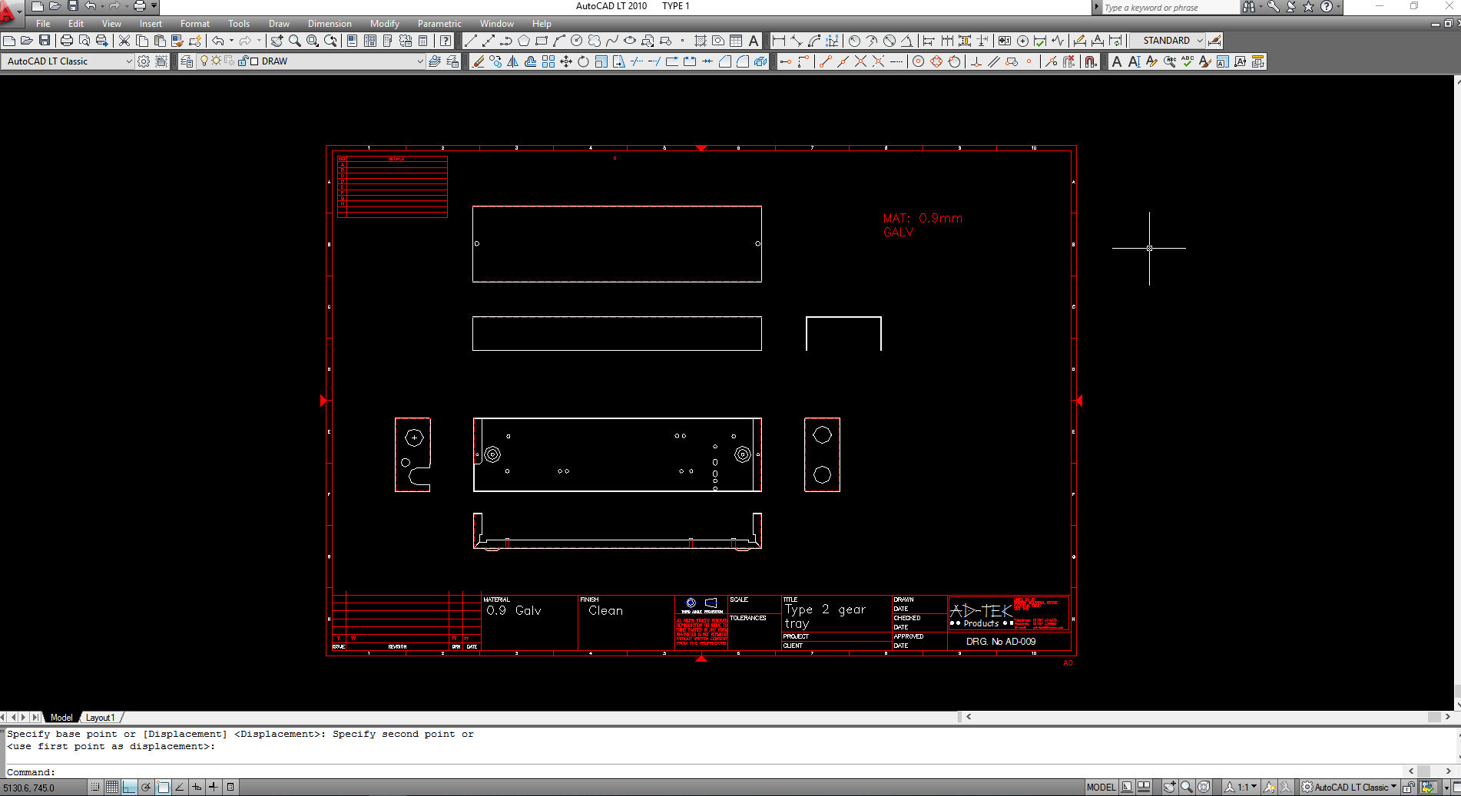
Task: Select the Multiline Text A tool
Action: pos(754,41)
